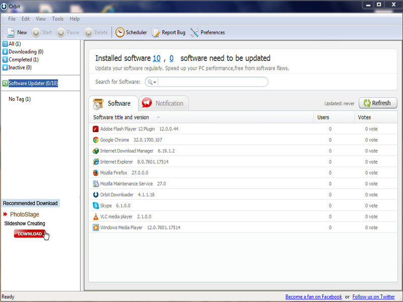Open the Help menu
This screenshot has height=302, width=403.
coord(75,19)
